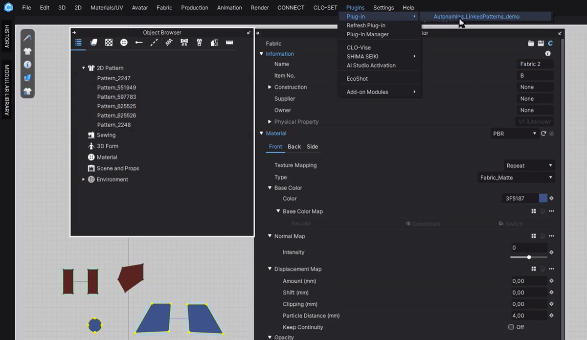Click the refresh icon next to PBR
This screenshot has height=340, width=587.
pyautogui.click(x=543, y=133)
